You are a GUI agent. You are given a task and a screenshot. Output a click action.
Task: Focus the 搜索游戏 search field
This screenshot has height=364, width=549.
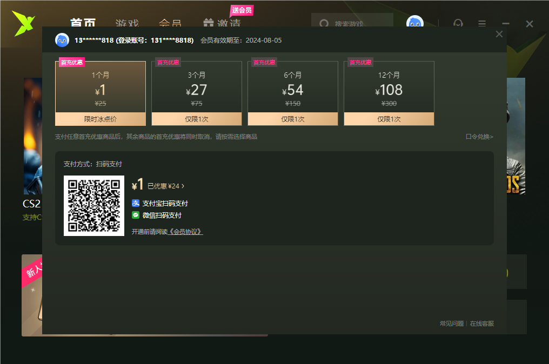coord(352,20)
